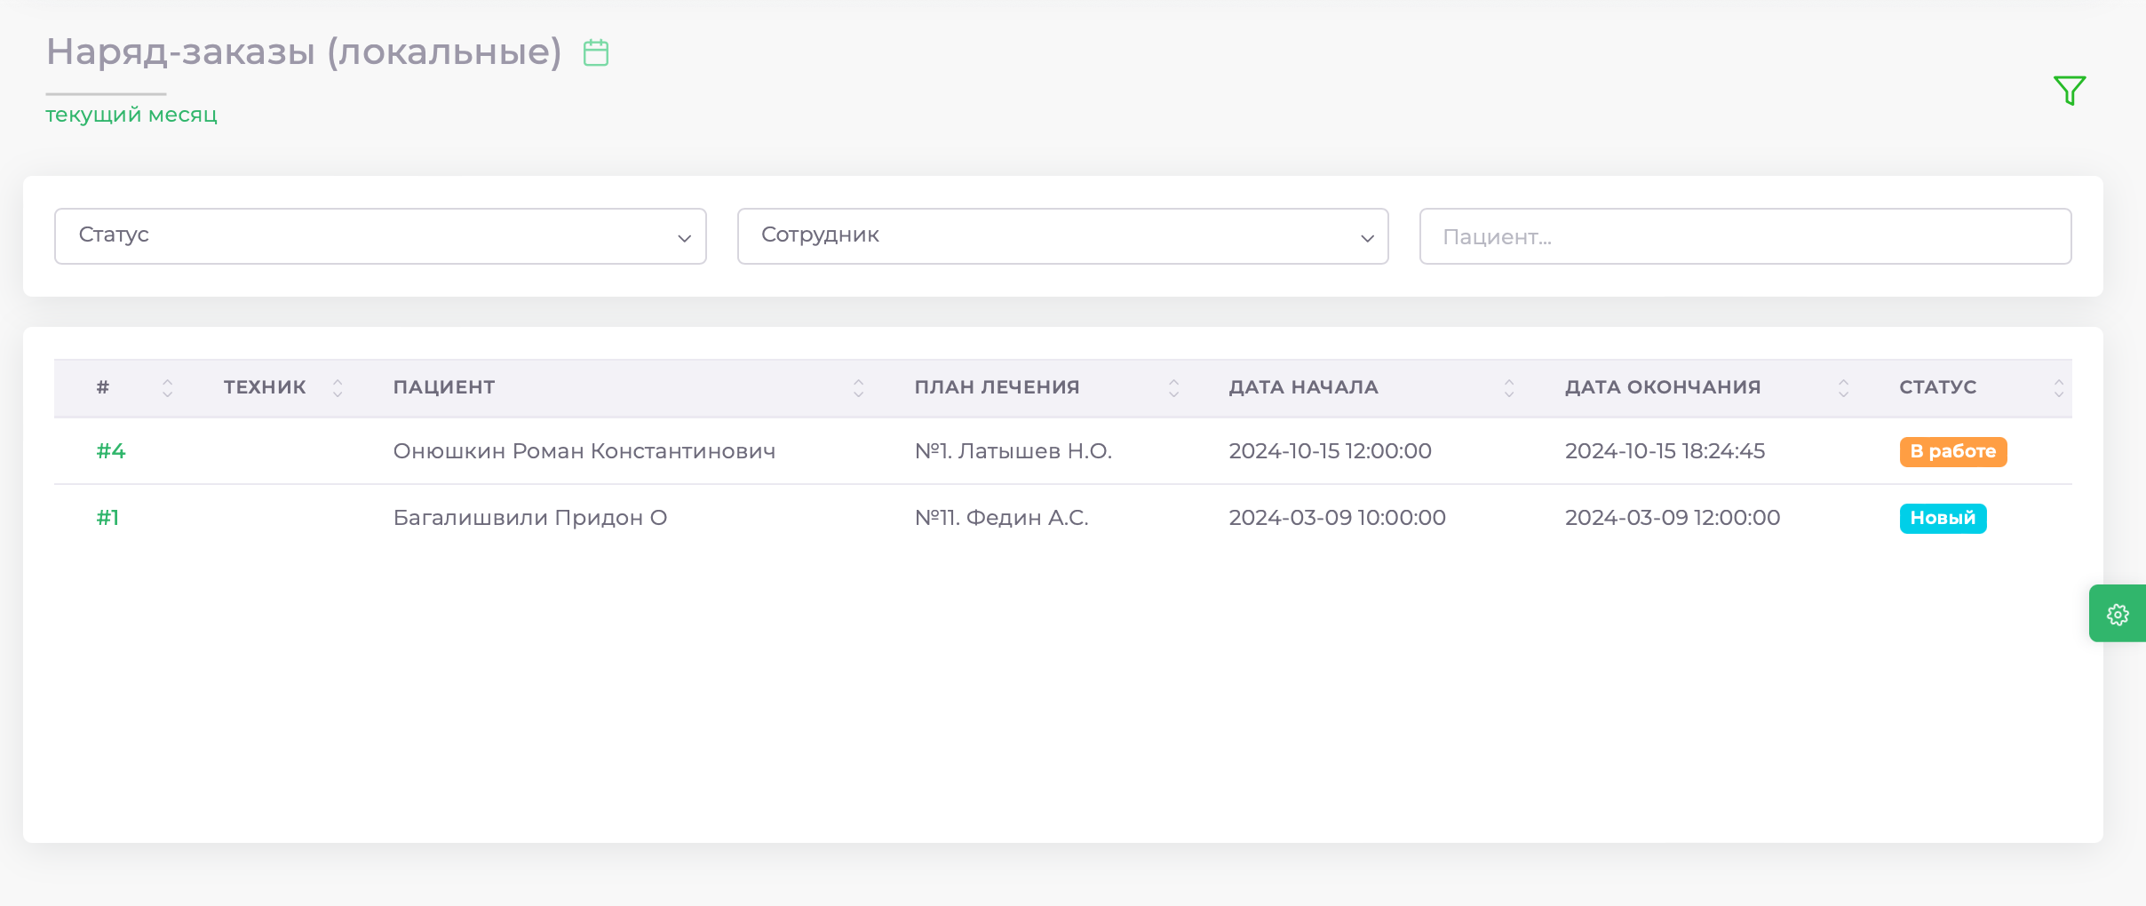Open the calendar icon next to page title

click(x=596, y=52)
